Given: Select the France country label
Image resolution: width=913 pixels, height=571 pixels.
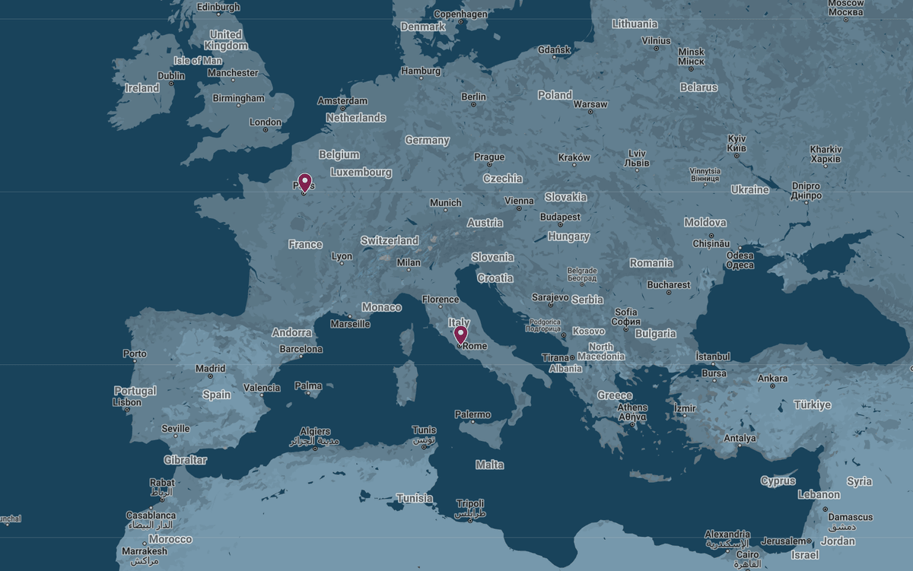Looking at the screenshot, I should (305, 245).
